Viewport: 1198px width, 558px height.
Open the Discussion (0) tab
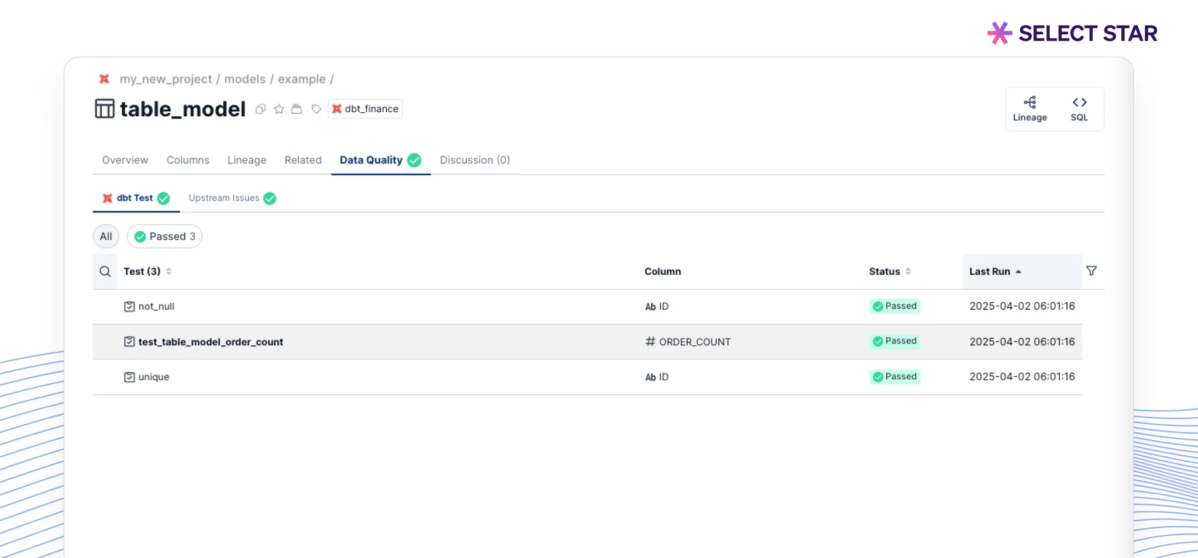tap(474, 160)
